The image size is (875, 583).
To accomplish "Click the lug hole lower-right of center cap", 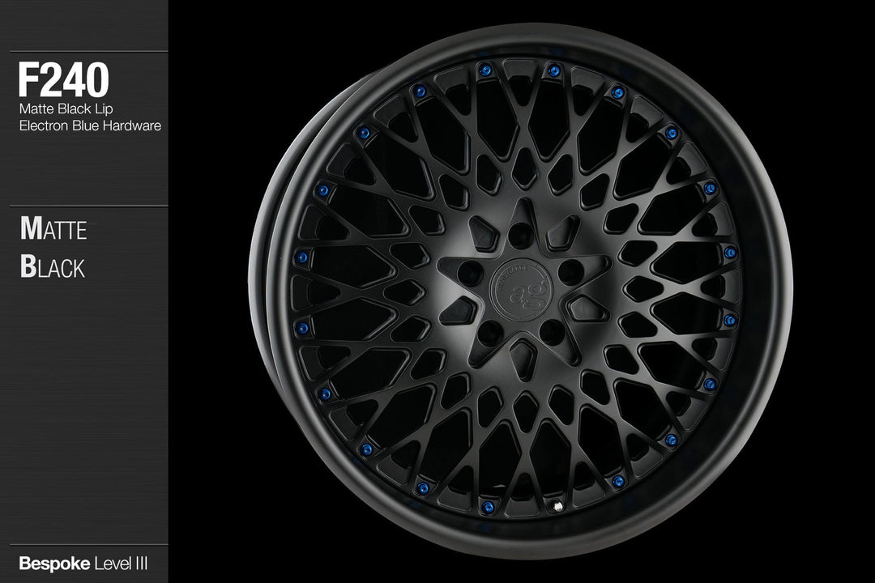I will tap(552, 330).
